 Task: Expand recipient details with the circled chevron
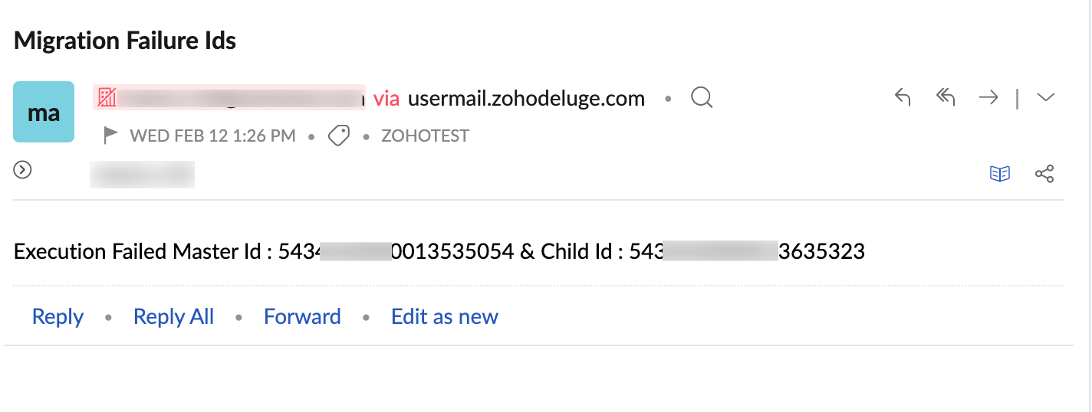[x=23, y=170]
